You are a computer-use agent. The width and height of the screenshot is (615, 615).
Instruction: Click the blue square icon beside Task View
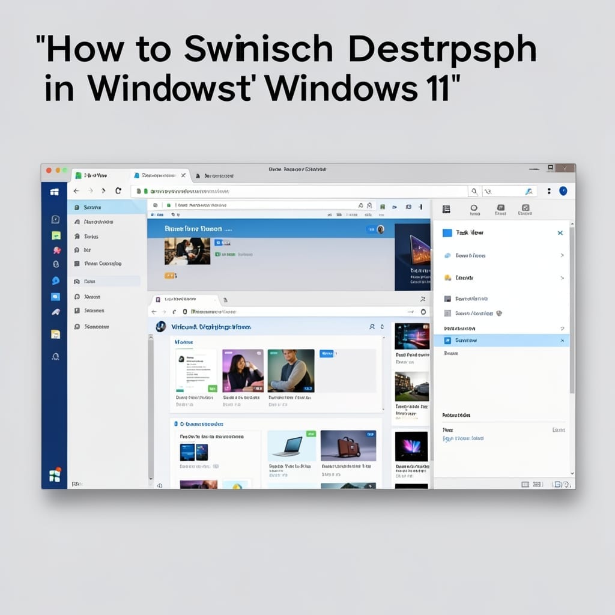[447, 233]
